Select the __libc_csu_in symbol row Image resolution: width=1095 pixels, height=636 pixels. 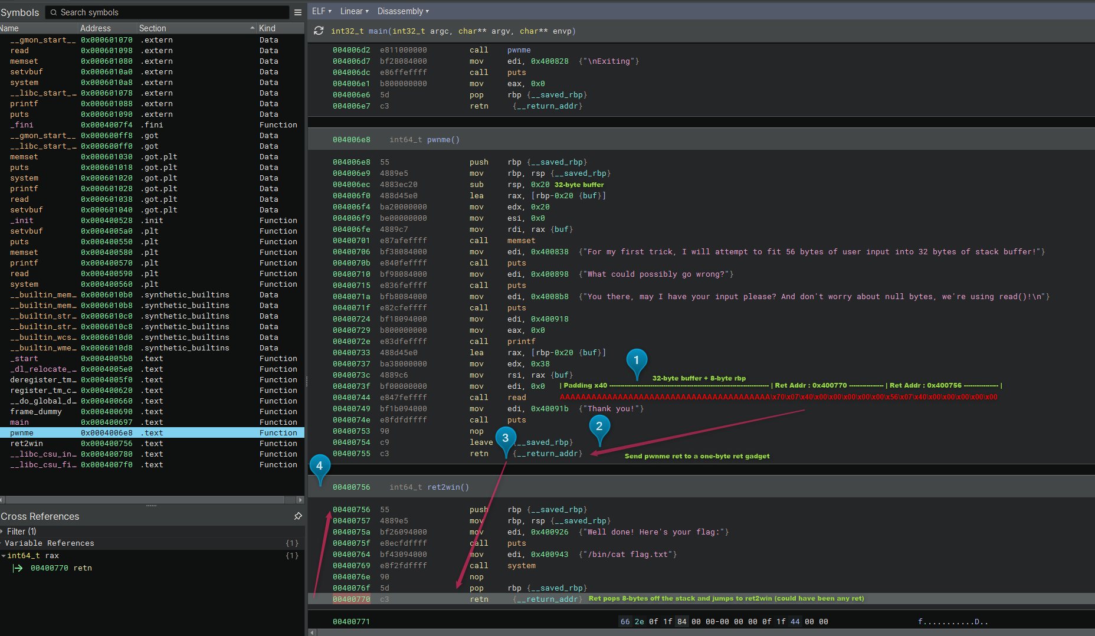tap(152, 454)
